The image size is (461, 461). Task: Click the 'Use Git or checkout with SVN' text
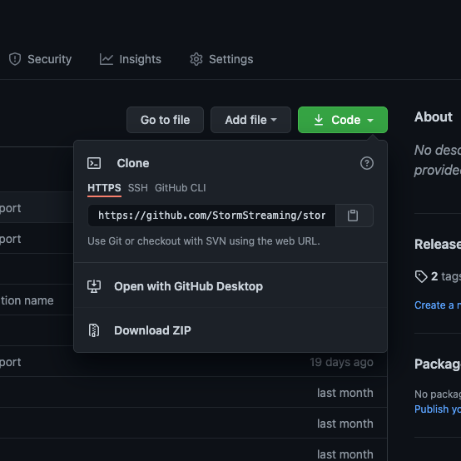(x=203, y=241)
